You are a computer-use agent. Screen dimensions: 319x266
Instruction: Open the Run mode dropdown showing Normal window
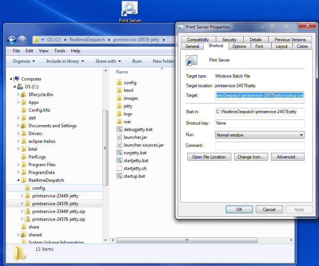[259, 135]
